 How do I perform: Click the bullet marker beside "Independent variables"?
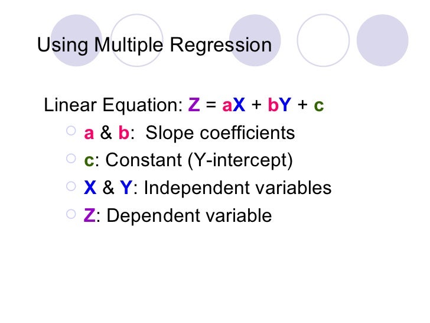coord(71,186)
